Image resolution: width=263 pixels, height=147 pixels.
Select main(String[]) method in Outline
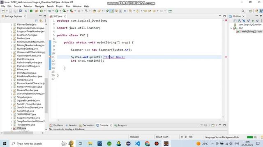click(251, 31)
